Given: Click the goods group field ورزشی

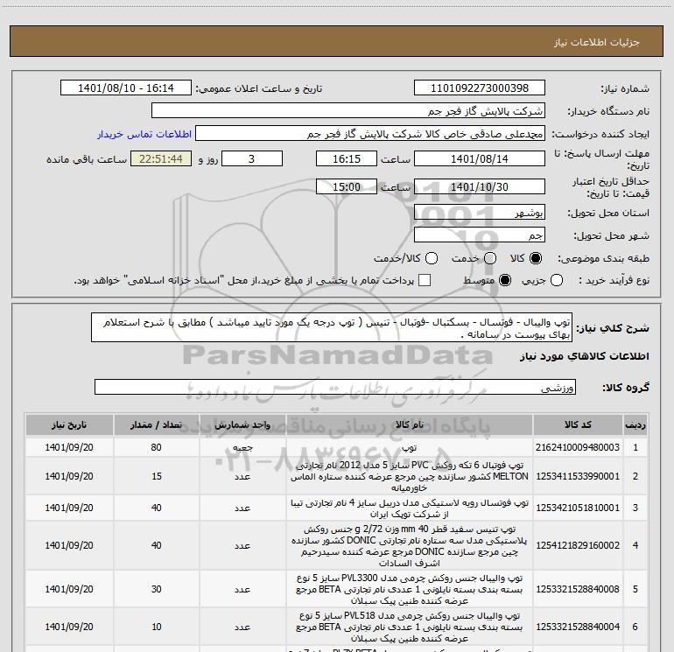Looking at the screenshot, I should 335,387.
